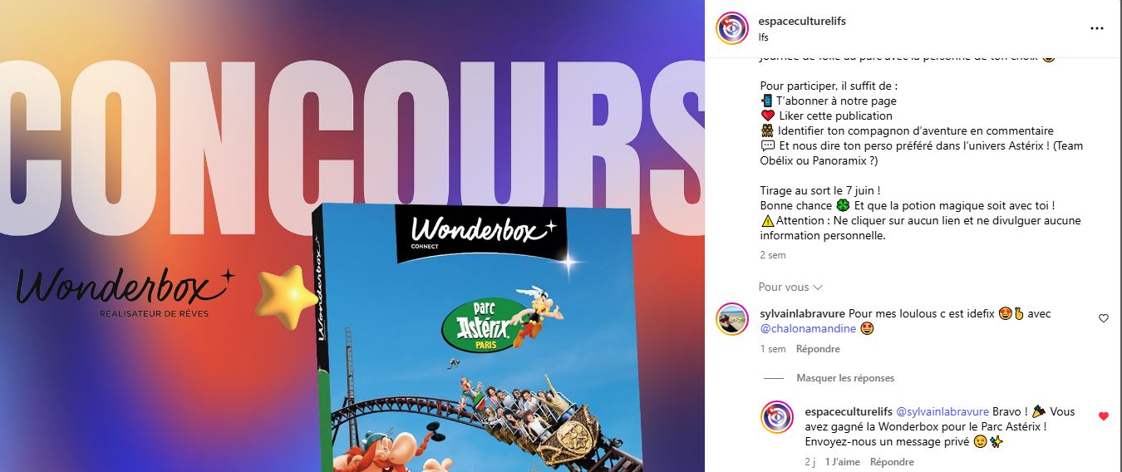Open sylvainlabravure's profile picture
The height and width of the screenshot is (472, 1122).
coord(732,319)
